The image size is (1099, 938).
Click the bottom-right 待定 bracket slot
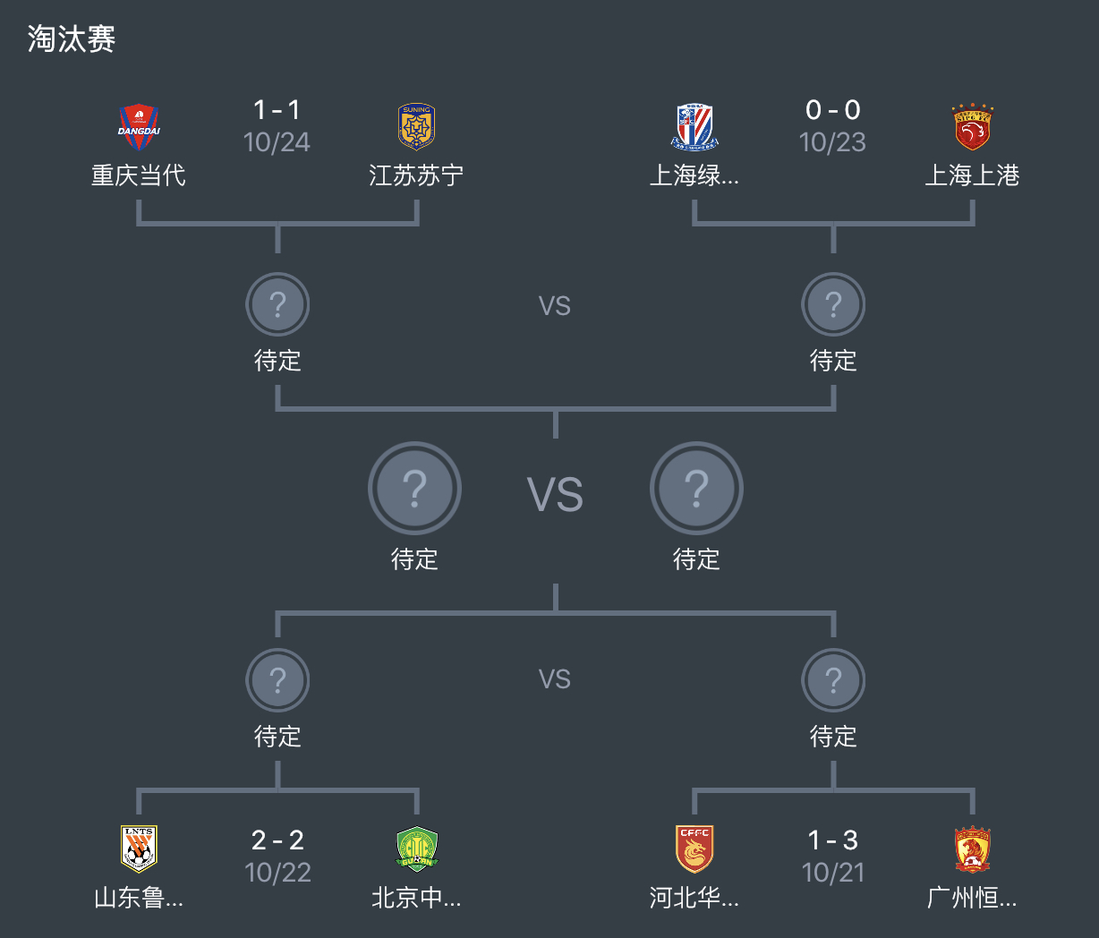click(833, 679)
